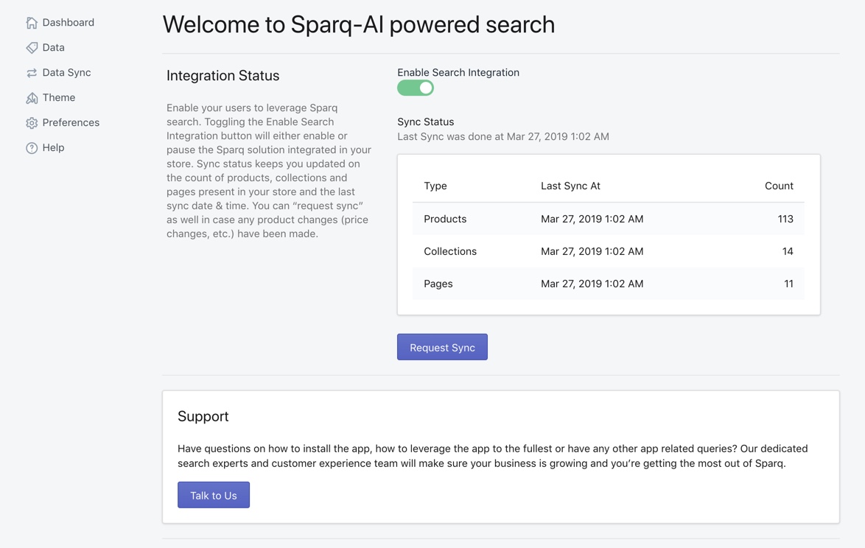Click the Data tag icon

coord(32,48)
